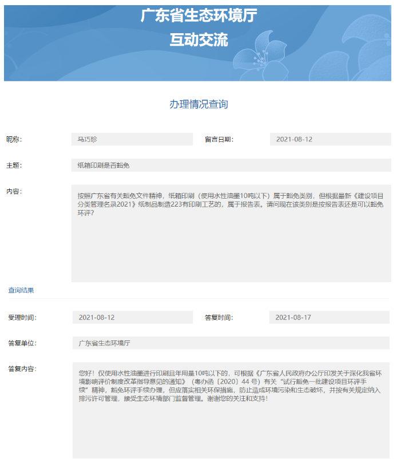Click the 受理时间 label

(x=22, y=318)
